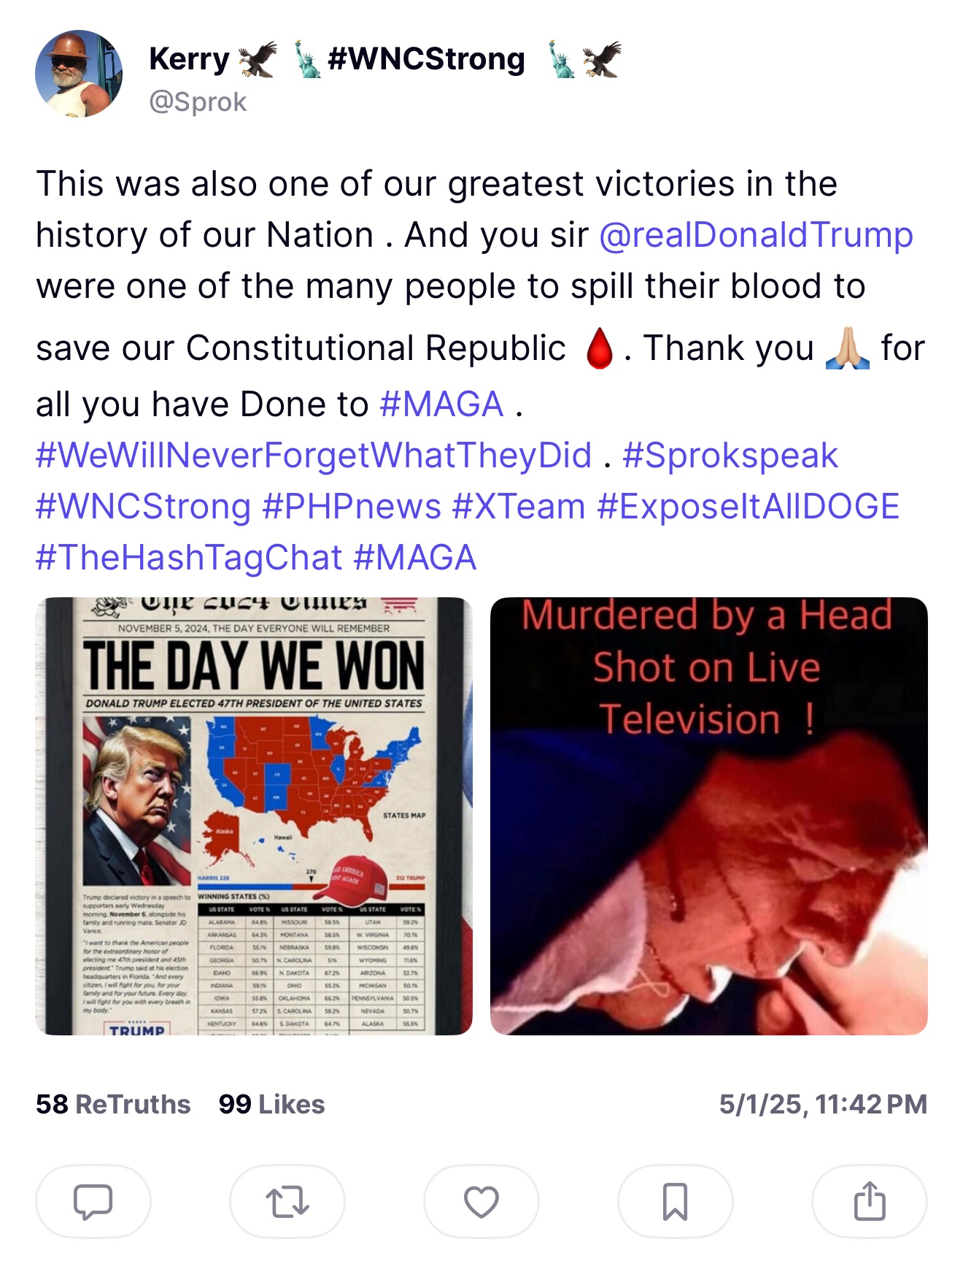The width and height of the screenshot is (963, 1269).
Task: Open Kerry's profile avatar picture
Action: [x=79, y=74]
